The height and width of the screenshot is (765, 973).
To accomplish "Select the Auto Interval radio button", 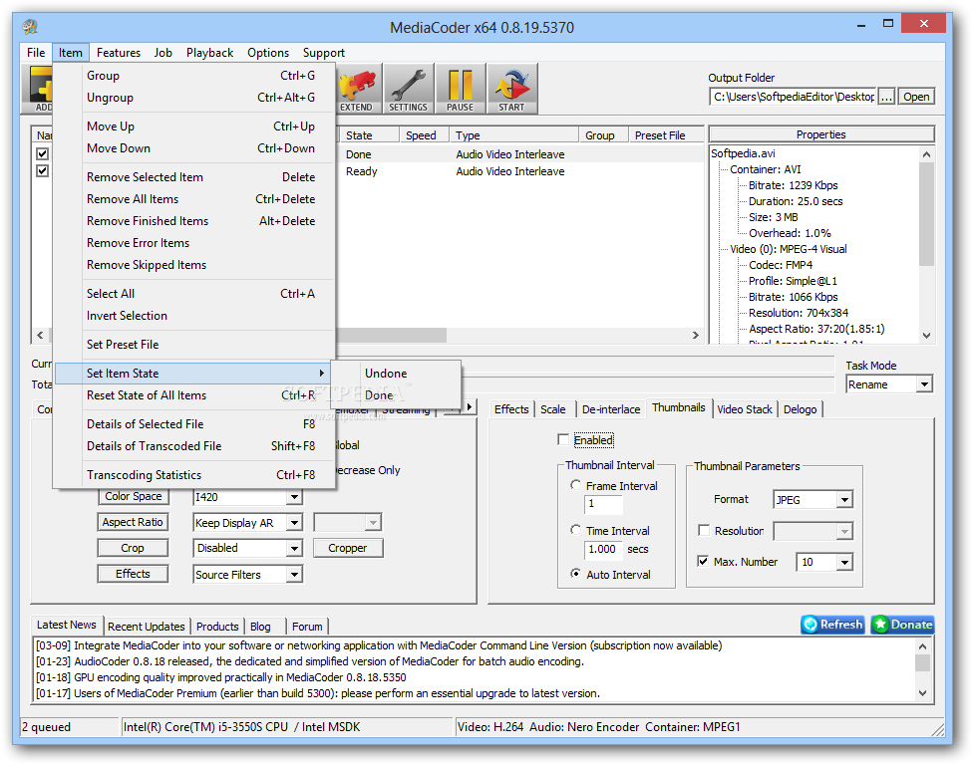I will pyautogui.click(x=575, y=574).
